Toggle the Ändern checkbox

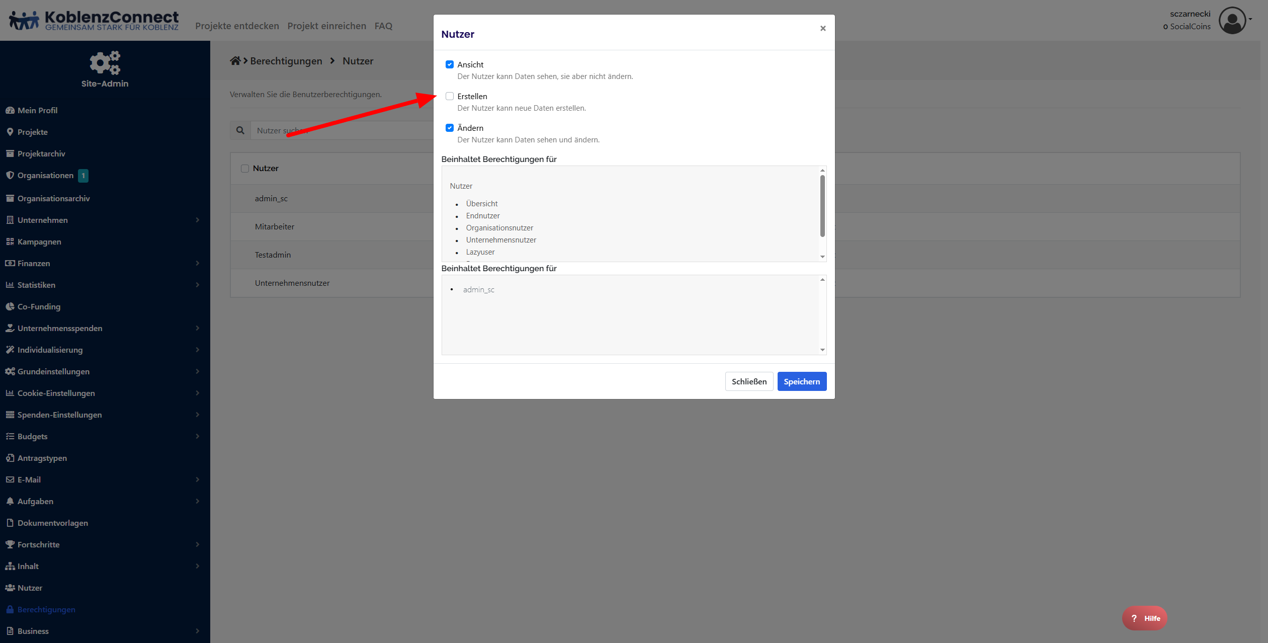pyautogui.click(x=450, y=128)
